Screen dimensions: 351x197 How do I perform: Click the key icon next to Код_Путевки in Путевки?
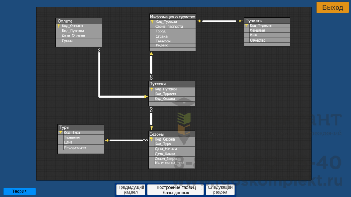(152, 89)
